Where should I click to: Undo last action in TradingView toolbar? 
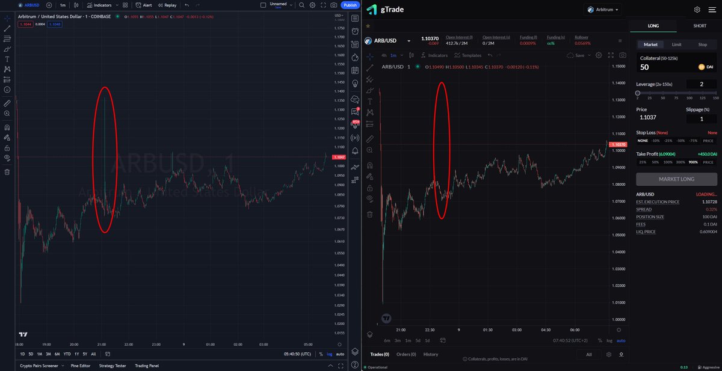187,5
